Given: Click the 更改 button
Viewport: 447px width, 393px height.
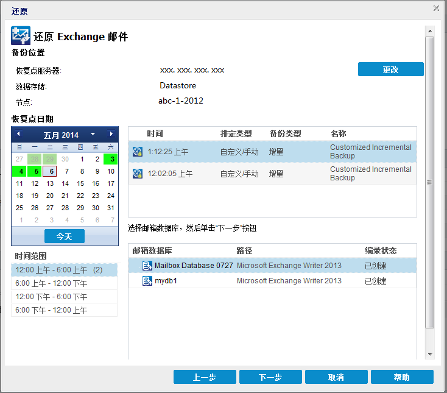Looking at the screenshot, I should [x=390, y=69].
